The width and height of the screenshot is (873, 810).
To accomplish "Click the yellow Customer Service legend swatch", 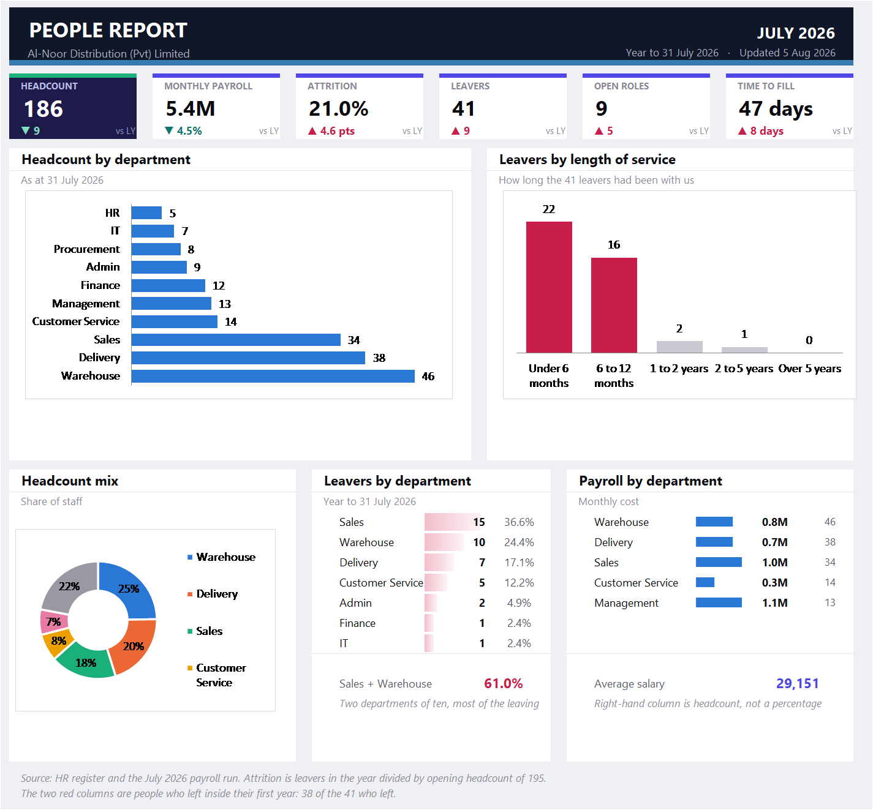I will pyautogui.click(x=190, y=668).
